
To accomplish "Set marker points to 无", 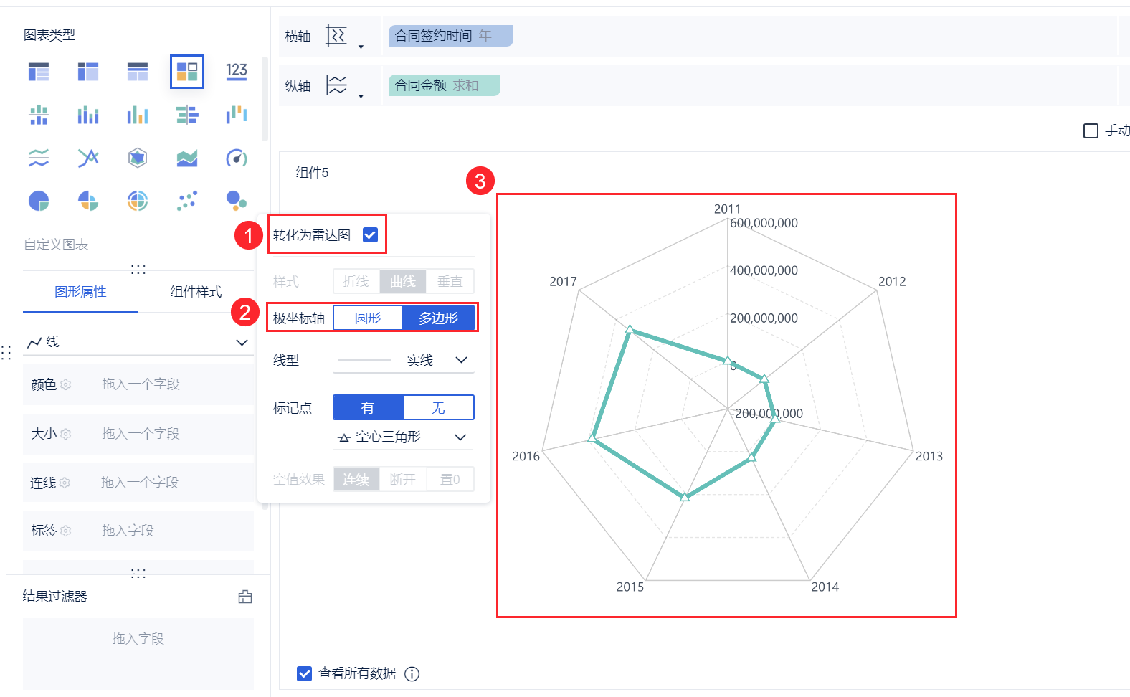I will point(438,407).
